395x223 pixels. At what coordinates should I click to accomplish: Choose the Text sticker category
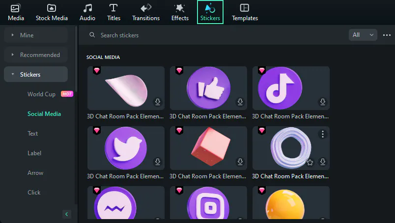32,134
